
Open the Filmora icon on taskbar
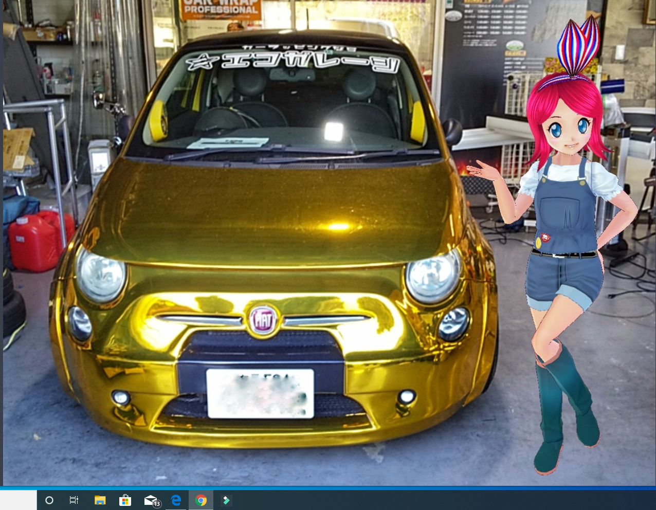coord(226,500)
